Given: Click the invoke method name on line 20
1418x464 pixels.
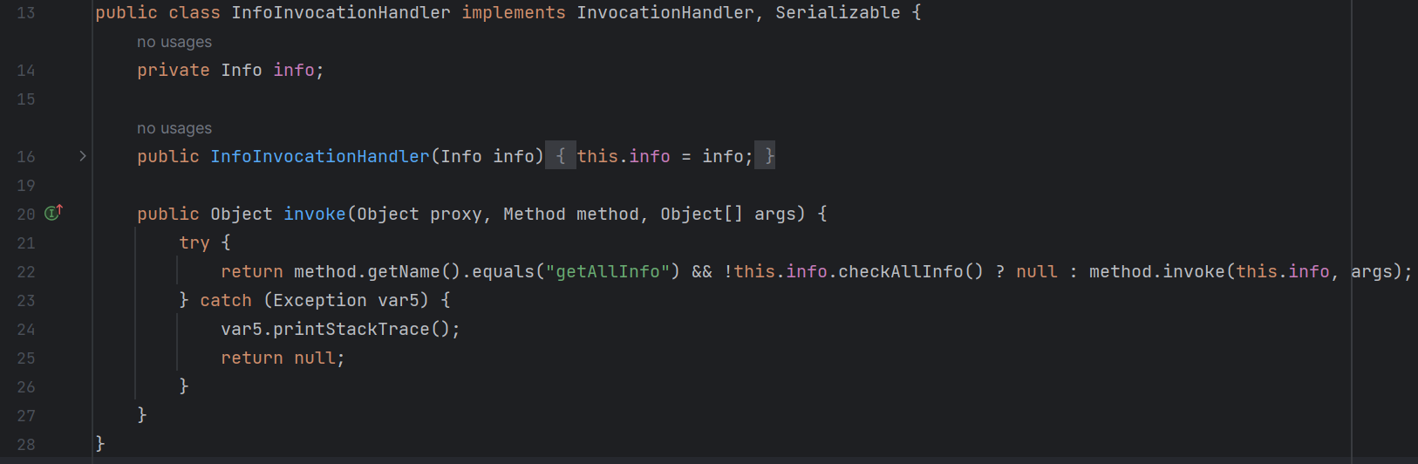Looking at the screenshot, I should tap(314, 215).
